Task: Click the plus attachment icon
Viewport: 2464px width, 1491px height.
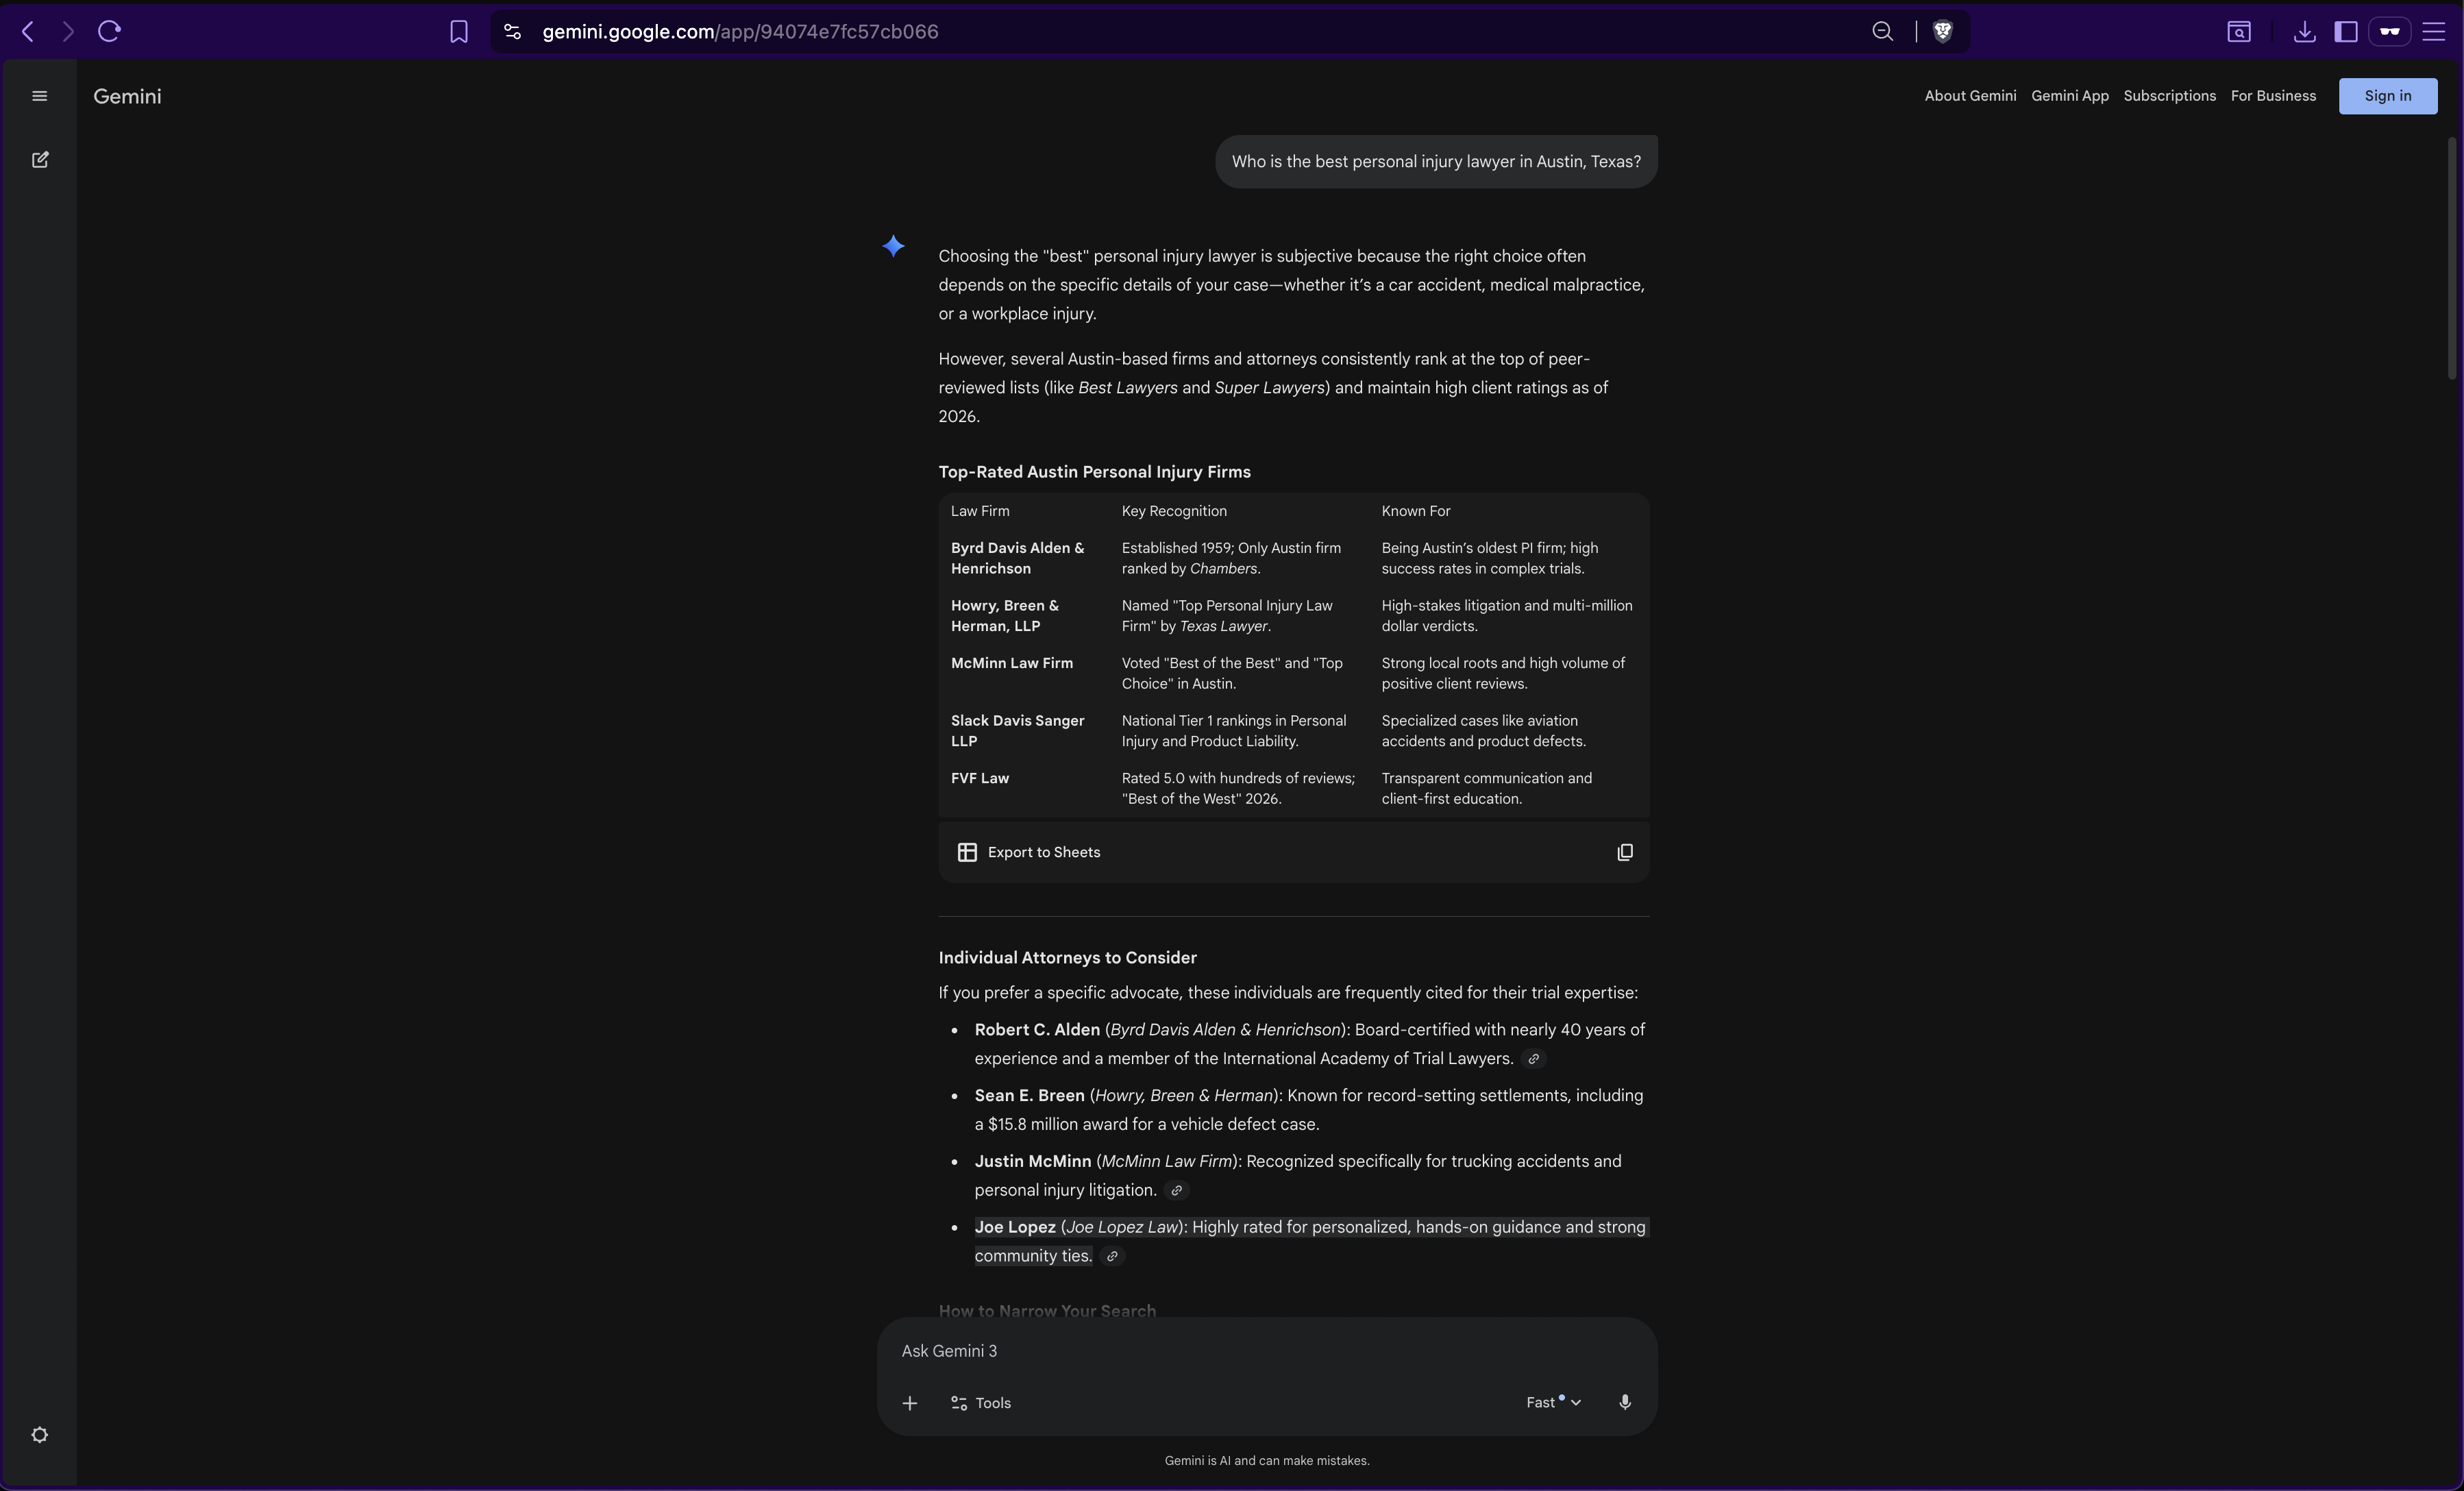Action: point(909,1403)
